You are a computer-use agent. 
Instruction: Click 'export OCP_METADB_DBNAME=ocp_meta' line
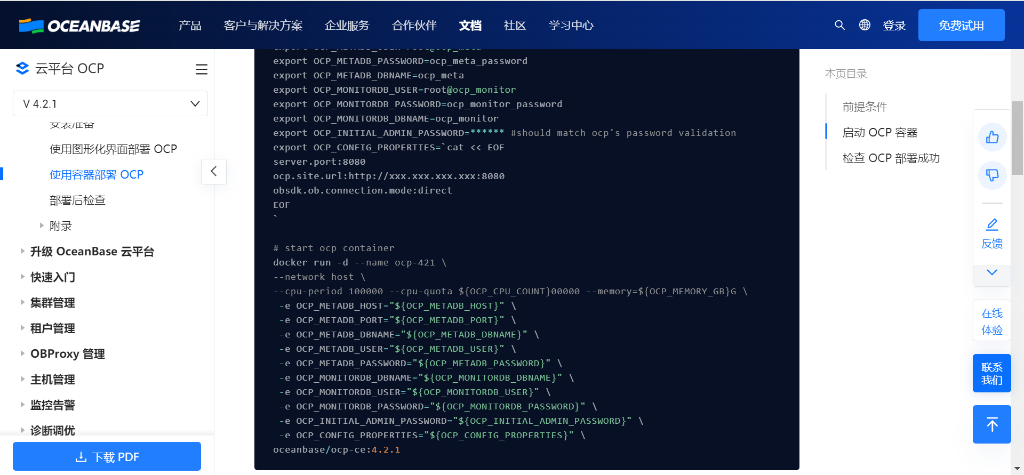click(369, 75)
